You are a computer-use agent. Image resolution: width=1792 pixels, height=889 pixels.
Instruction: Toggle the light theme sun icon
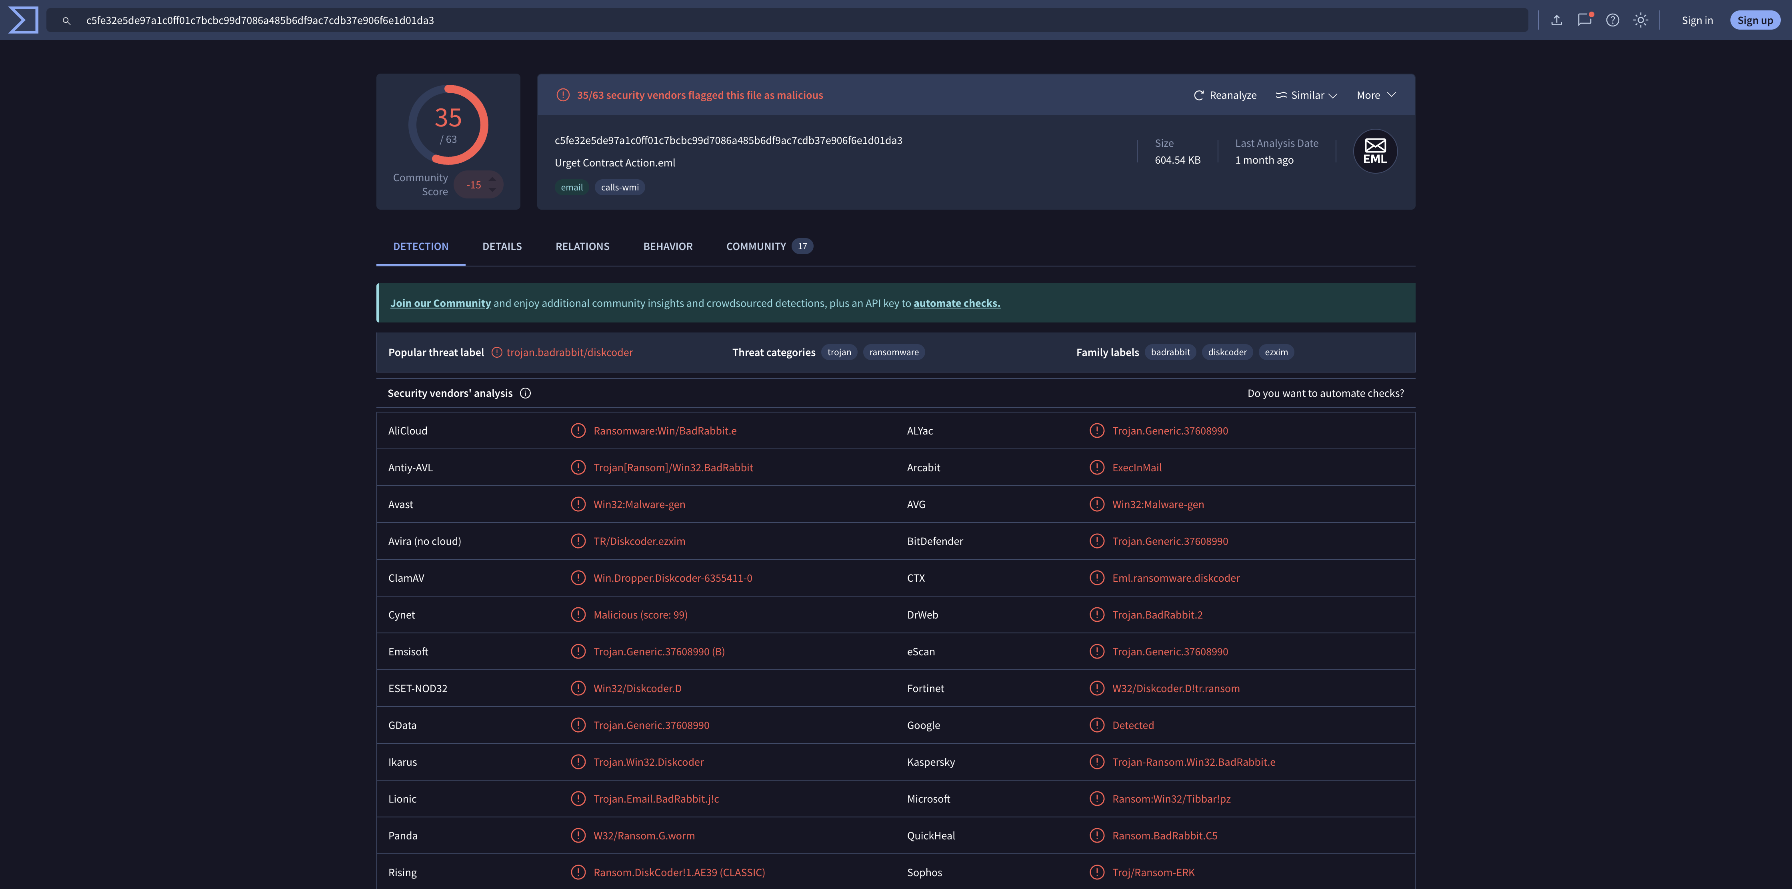click(1640, 20)
